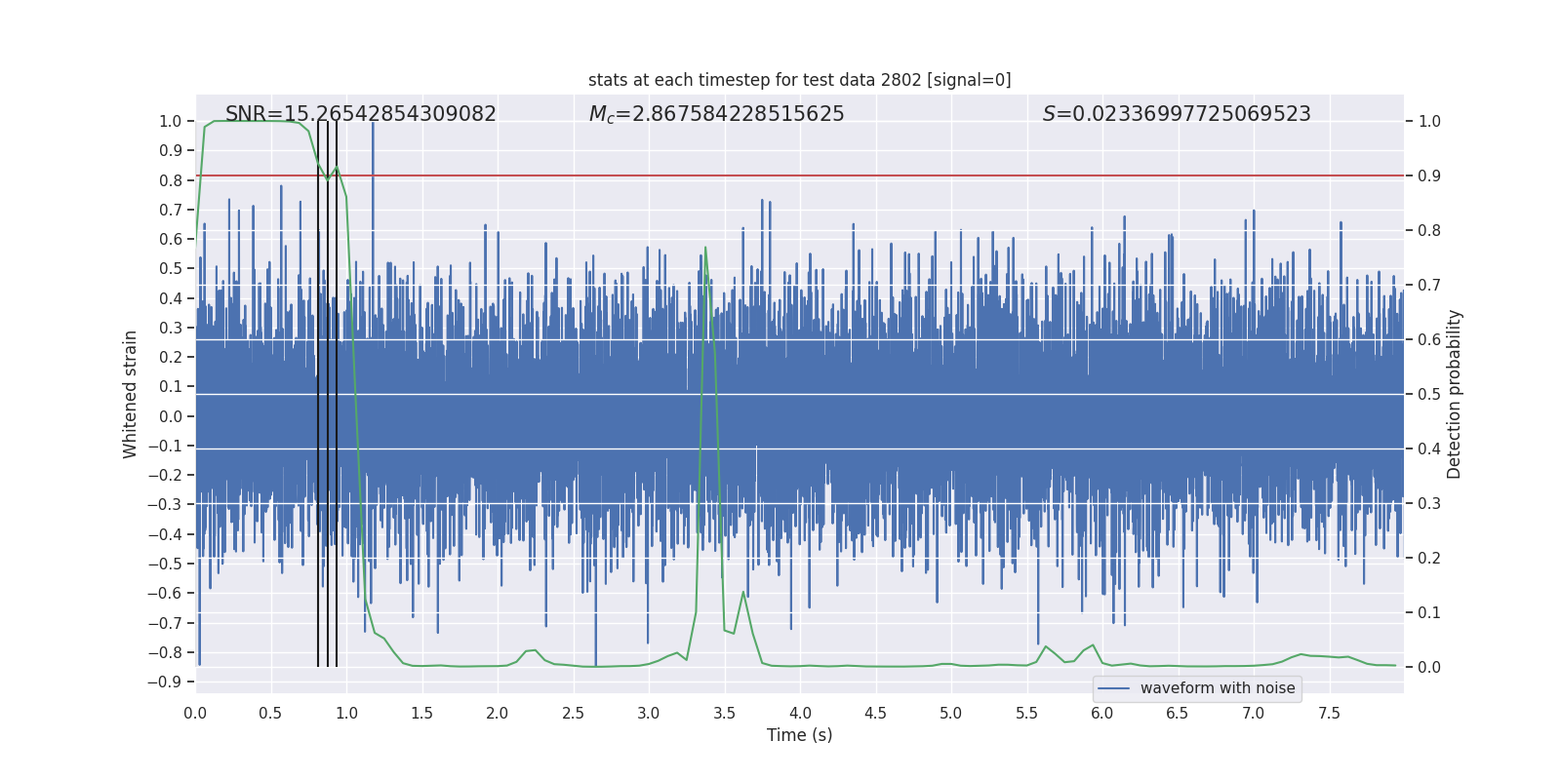
Task: Click the "waveform with noise" legend label
Action: tap(1217, 688)
